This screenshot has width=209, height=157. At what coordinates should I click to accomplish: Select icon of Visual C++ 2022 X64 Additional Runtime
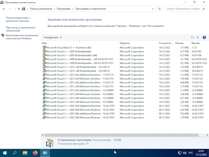click(x=44, y=106)
